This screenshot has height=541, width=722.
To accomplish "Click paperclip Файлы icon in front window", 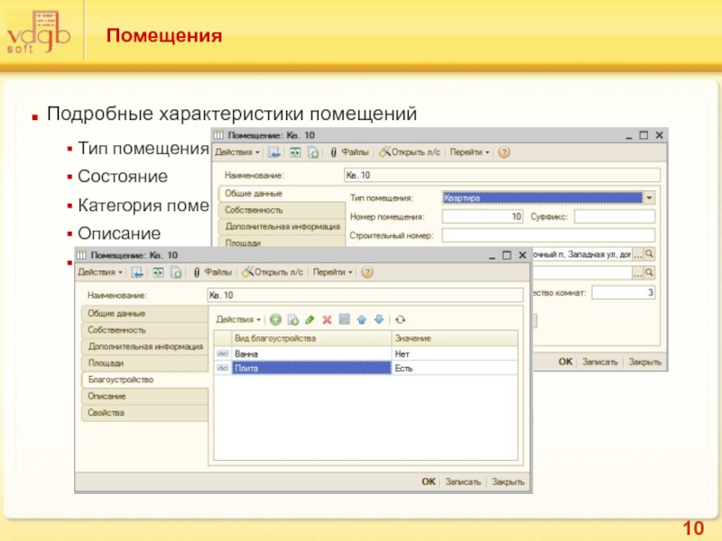I will (197, 272).
